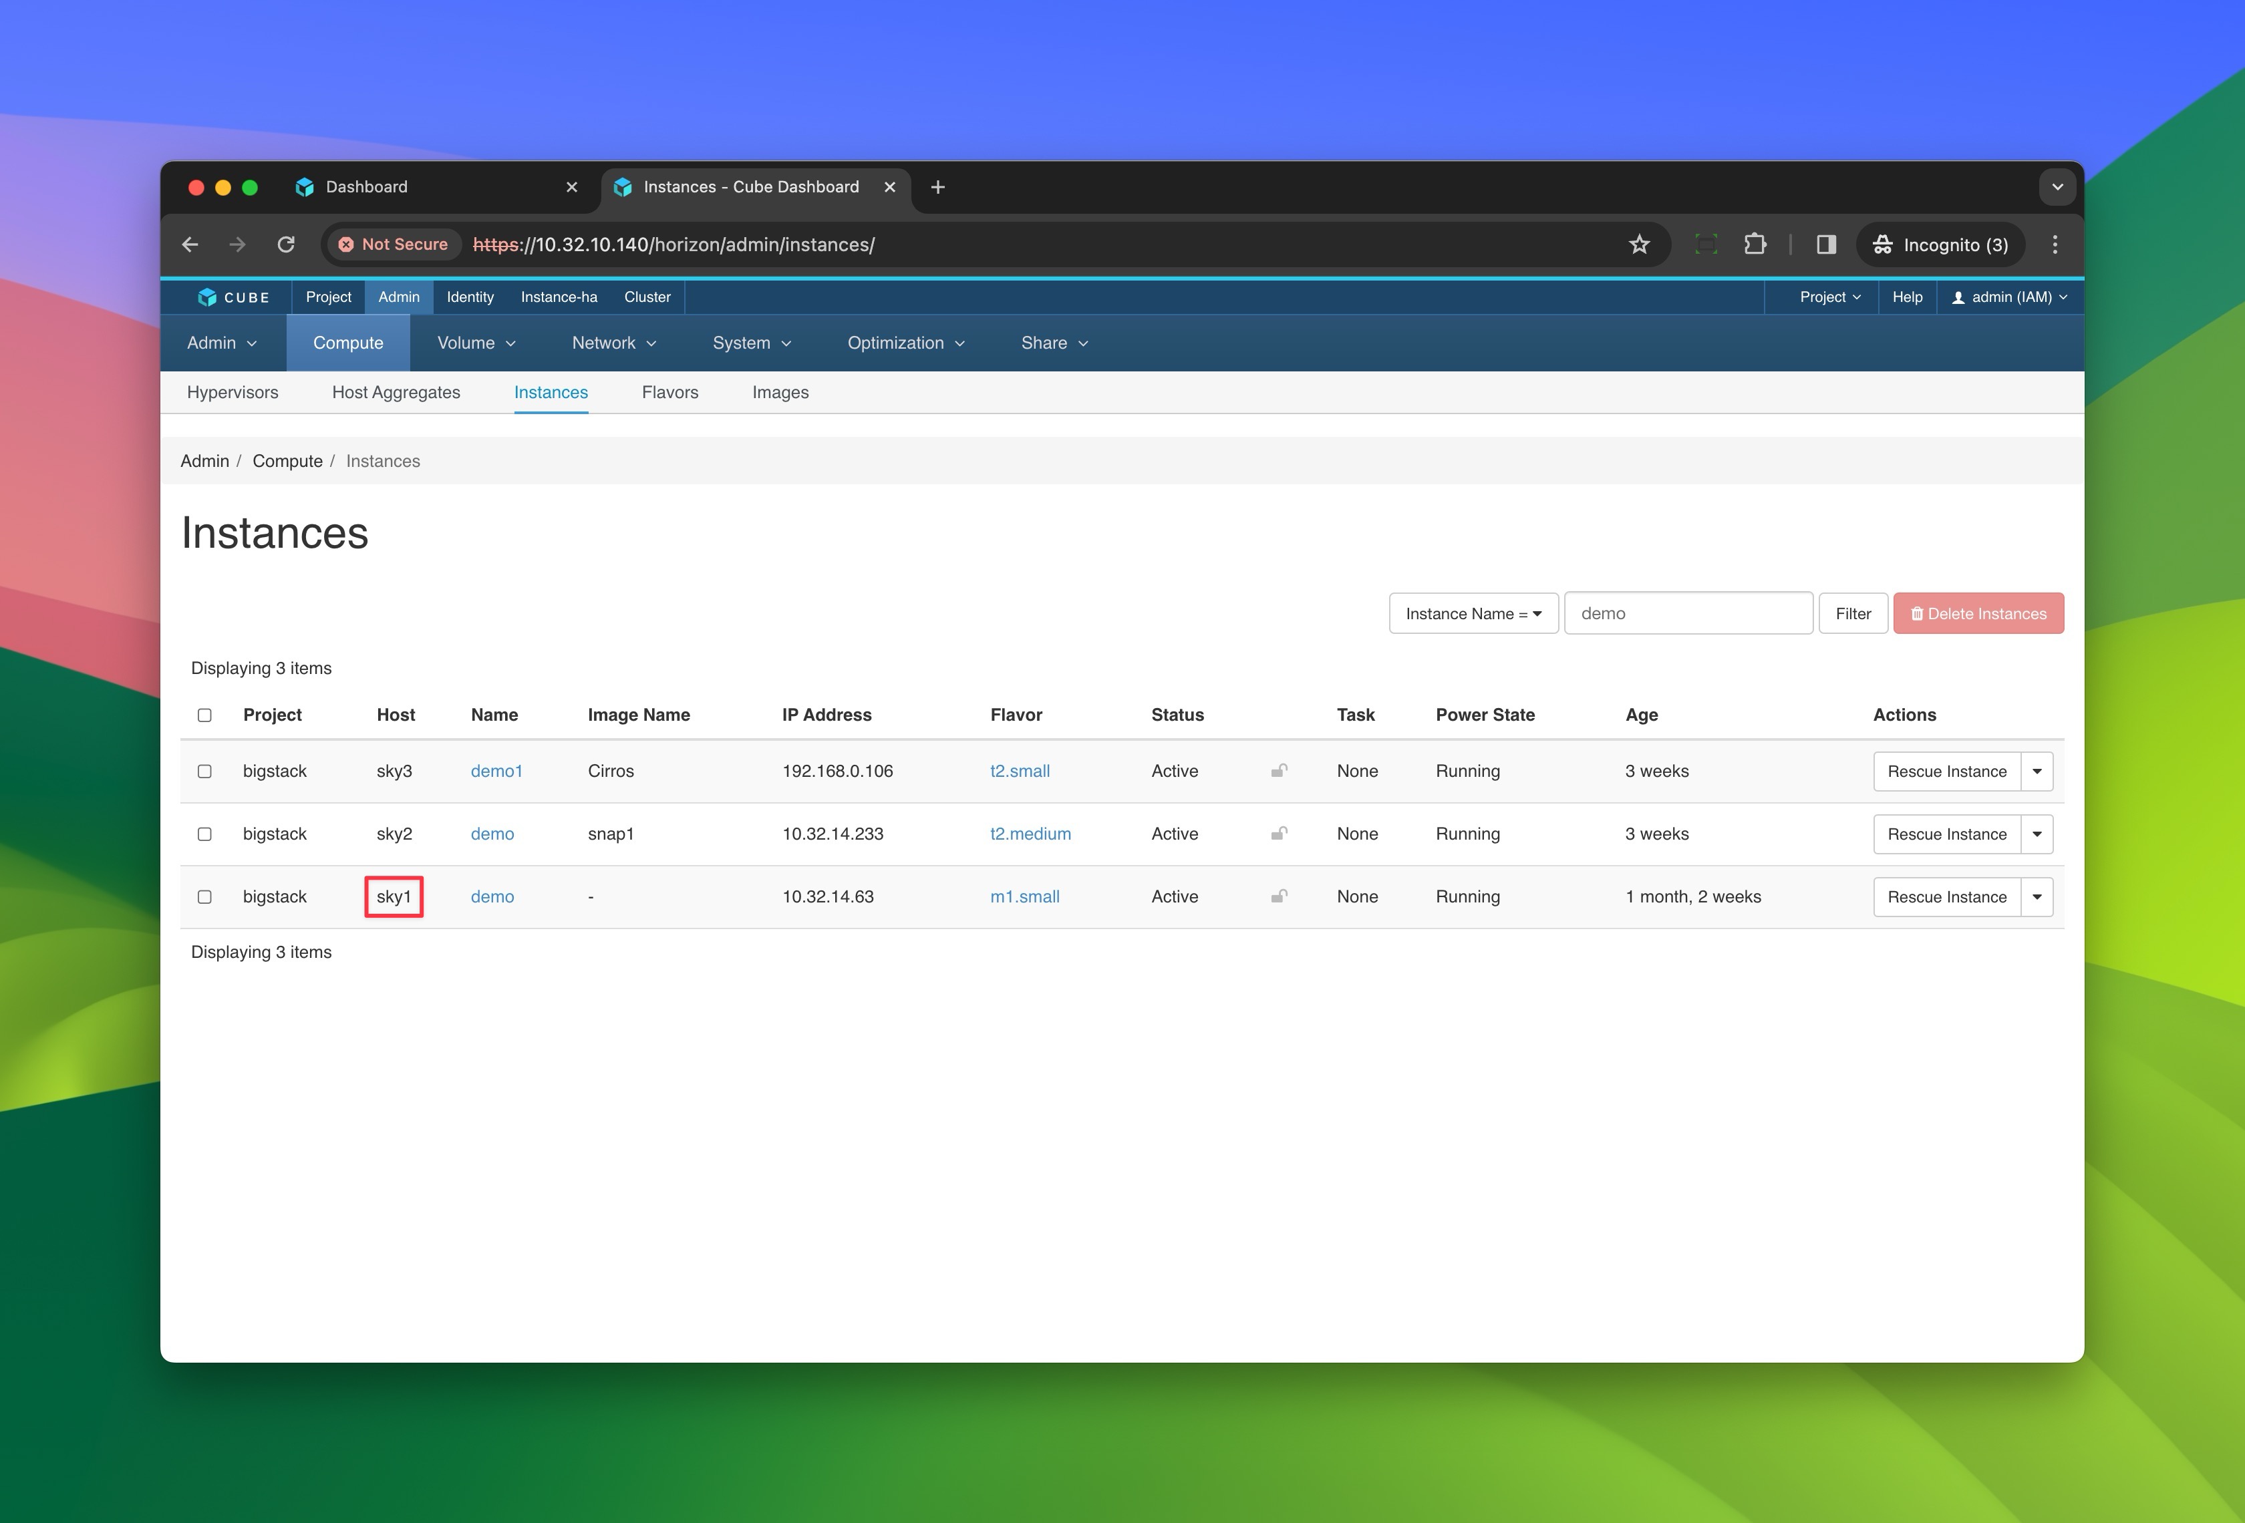Click the Cube logo icon
This screenshot has height=1523, width=2245.
(x=206, y=297)
